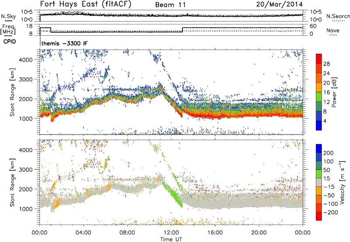Click the '04:00' time tick label
This screenshot has width=350, height=242.
[83, 233]
